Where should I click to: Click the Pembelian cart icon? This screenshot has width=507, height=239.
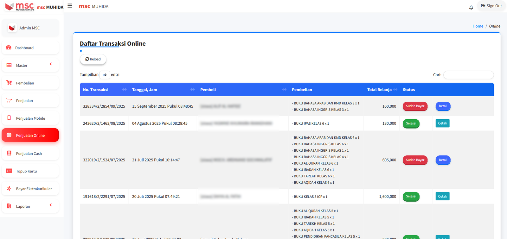click(9, 83)
